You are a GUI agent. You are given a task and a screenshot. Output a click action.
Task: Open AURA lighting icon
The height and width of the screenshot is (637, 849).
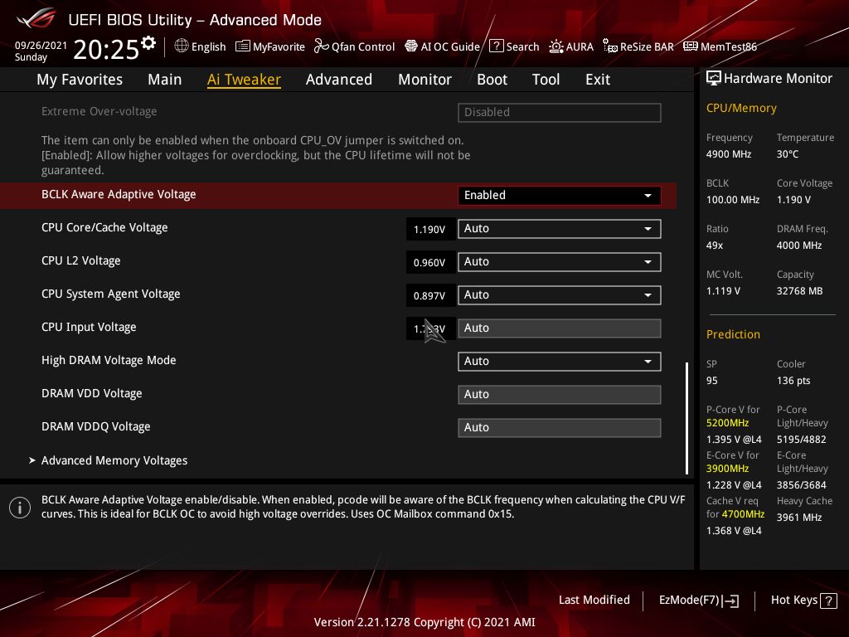(x=556, y=46)
